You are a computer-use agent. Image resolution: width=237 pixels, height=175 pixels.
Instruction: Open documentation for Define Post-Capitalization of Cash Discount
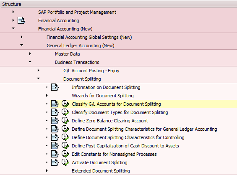55,146
